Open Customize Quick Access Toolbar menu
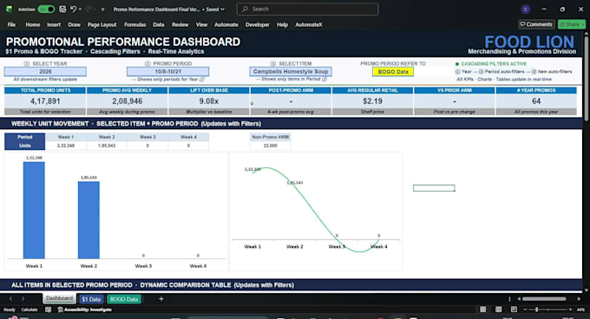 102,10
